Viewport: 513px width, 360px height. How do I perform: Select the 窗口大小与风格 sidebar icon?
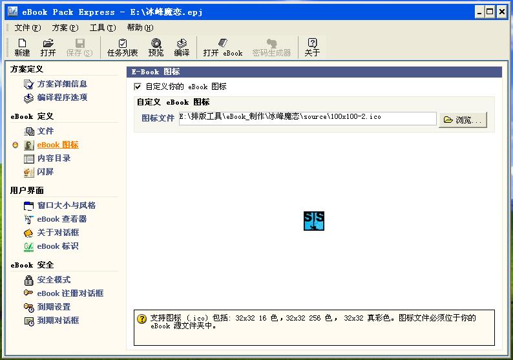(x=29, y=206)
